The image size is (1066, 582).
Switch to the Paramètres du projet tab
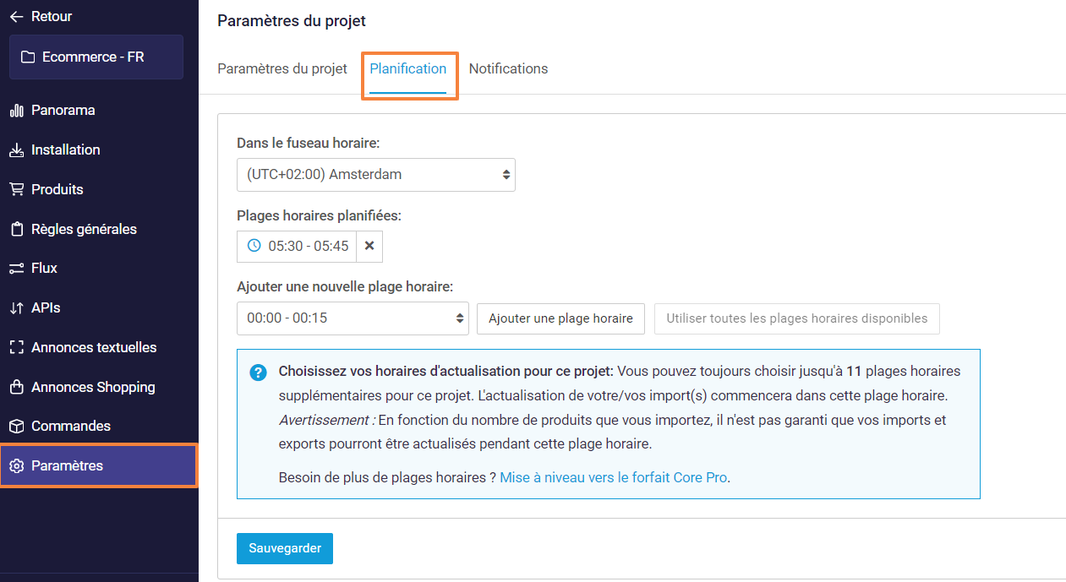click(282, 69)
